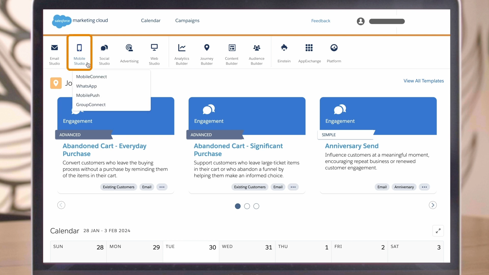This screenshot has width=489, height=275.
Task: Click View All Templates link
Action: tap(424, 81)
